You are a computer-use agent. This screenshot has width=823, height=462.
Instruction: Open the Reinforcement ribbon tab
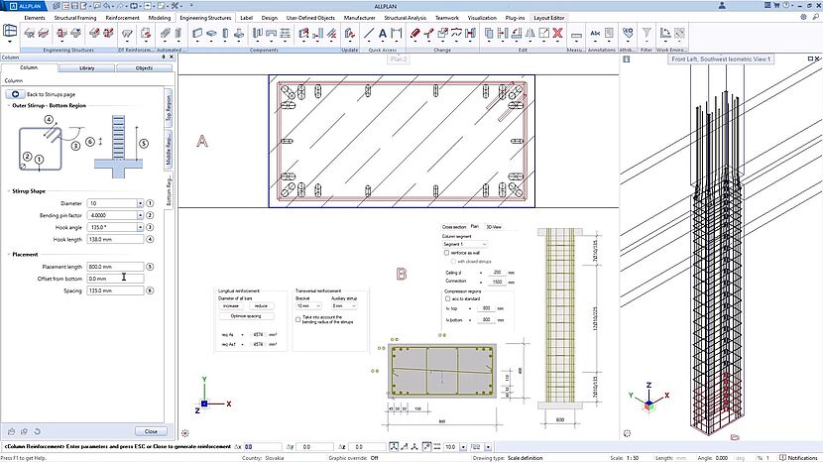122,18
